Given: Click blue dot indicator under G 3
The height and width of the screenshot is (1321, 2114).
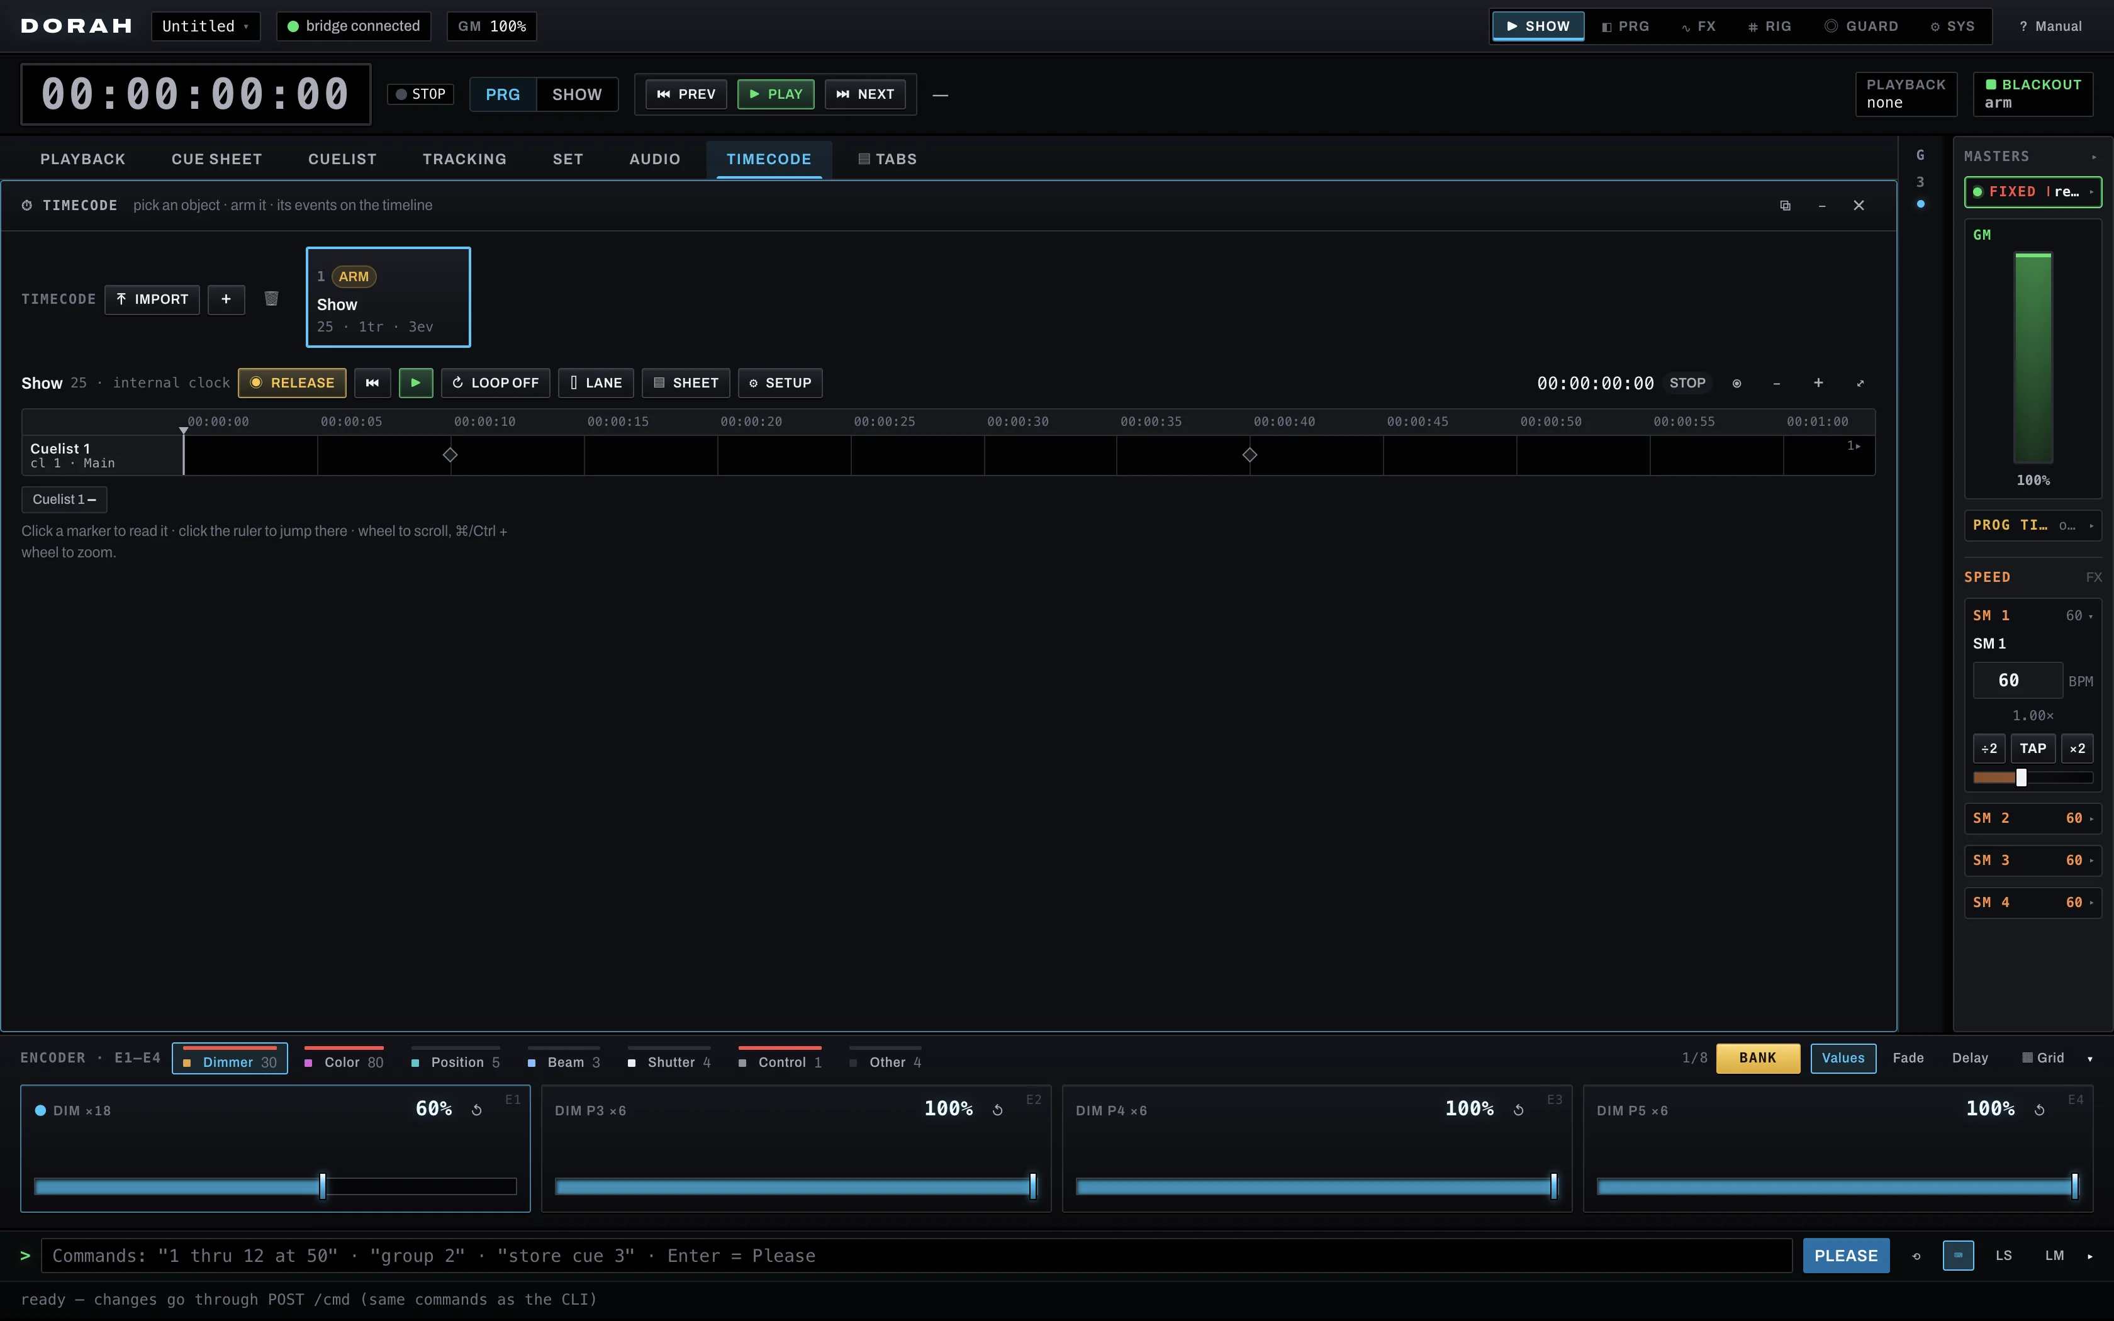Looking at the screenshot, I should click(1920, 204).
